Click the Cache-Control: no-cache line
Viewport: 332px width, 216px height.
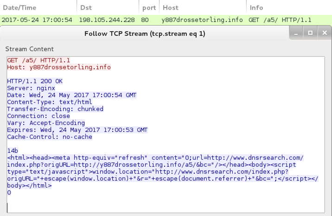(50, 137)
